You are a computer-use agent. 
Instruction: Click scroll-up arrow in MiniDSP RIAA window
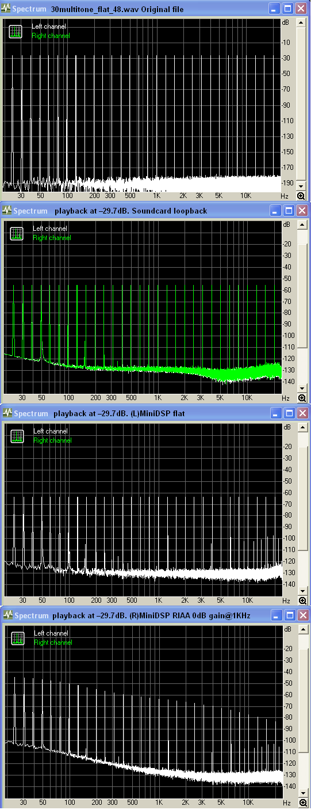click(x=302, y=630)
